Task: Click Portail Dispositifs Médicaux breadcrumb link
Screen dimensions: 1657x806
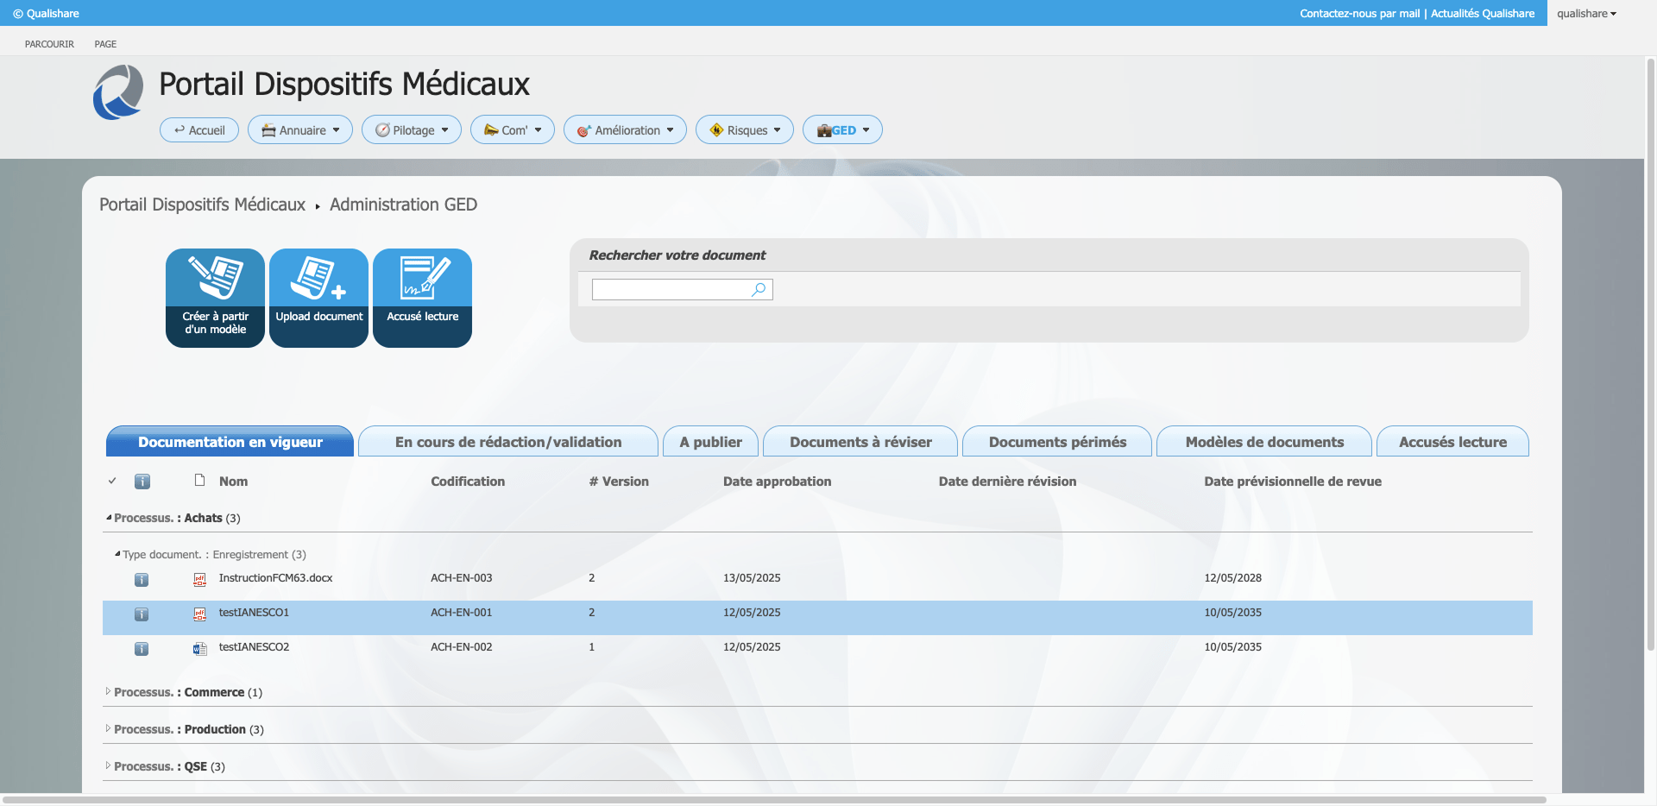Action: coord(202,205)
